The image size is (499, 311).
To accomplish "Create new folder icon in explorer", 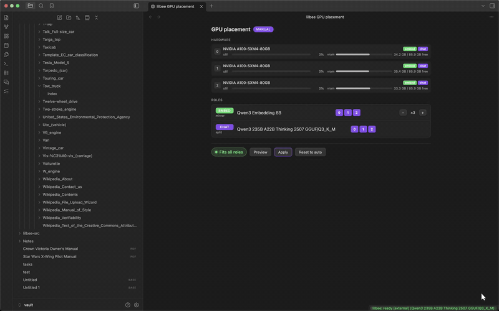I will (x=69, y=17).
